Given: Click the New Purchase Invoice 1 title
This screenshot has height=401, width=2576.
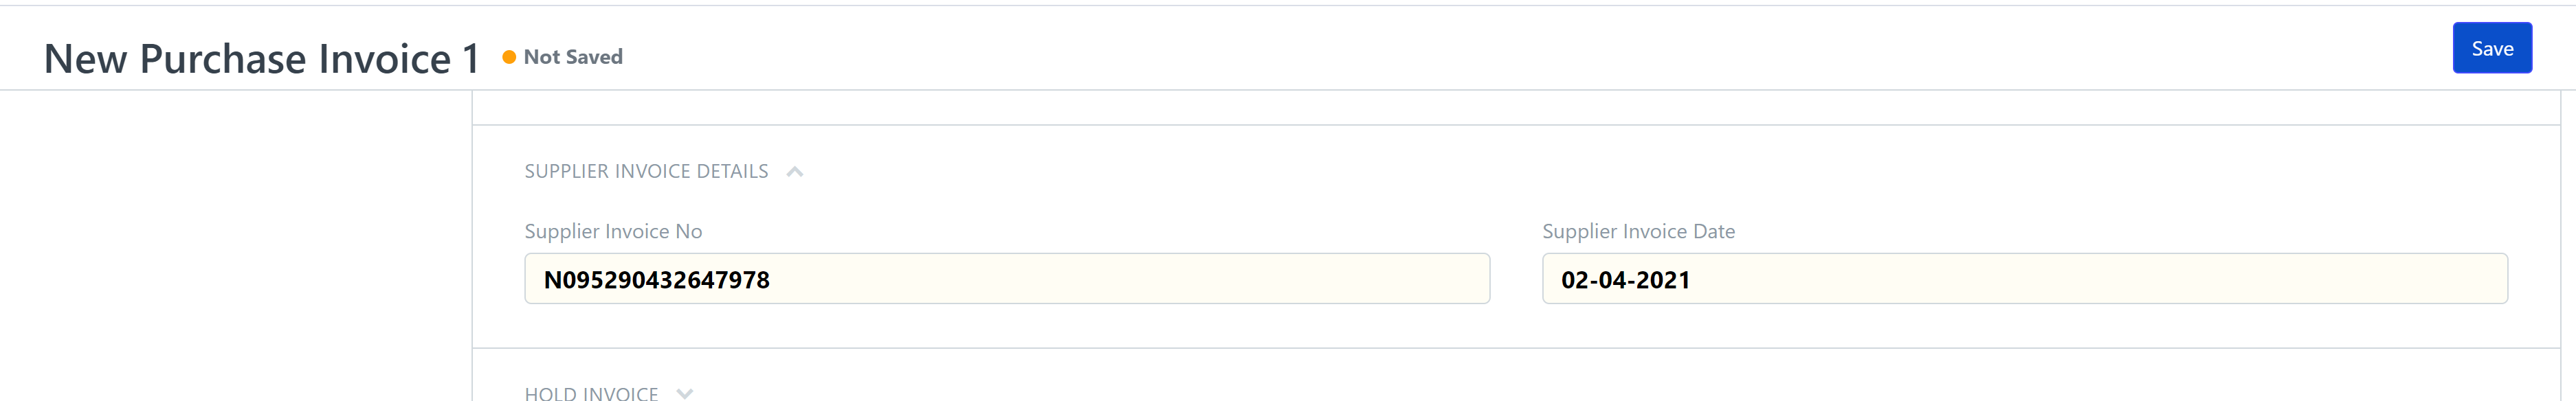Looking at the screenshot, I should [262, 59].
